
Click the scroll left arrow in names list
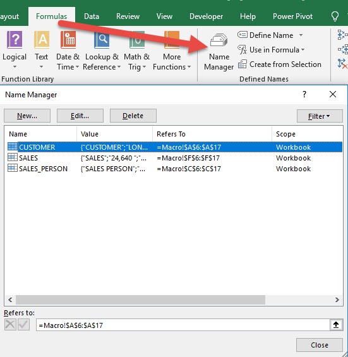click(10, 300)
